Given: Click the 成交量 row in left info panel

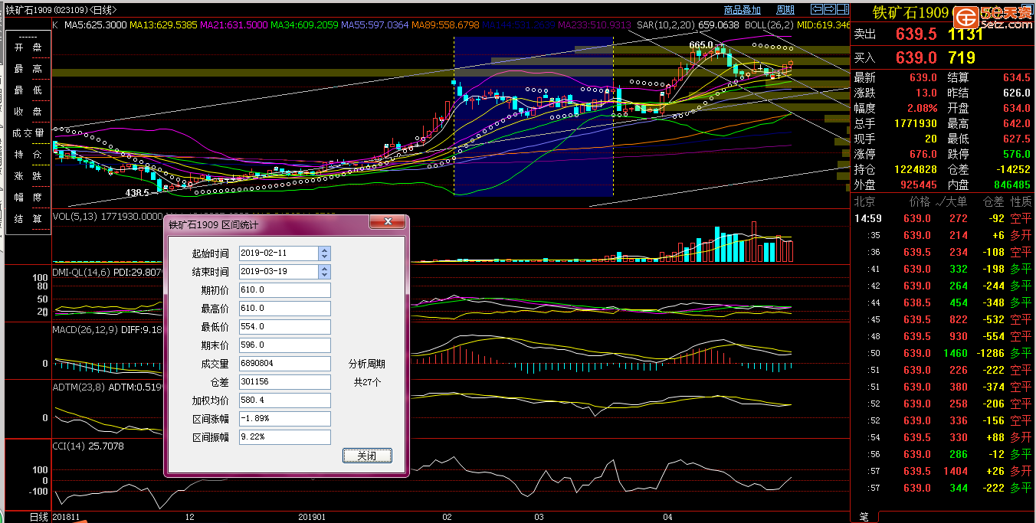Looking at the screenshot, I should click(28, 133).
